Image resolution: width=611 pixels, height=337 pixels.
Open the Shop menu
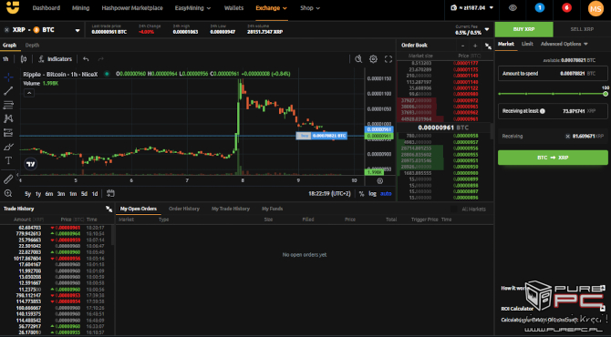point(310,8)
